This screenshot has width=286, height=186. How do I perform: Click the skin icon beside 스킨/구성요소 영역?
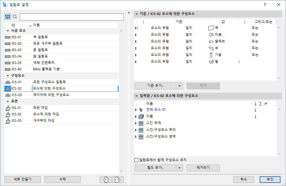tap(141, 137)
